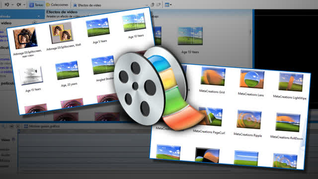Click the new collection folder icon
The width and height of the screenshot is (318, 179).
159,4
